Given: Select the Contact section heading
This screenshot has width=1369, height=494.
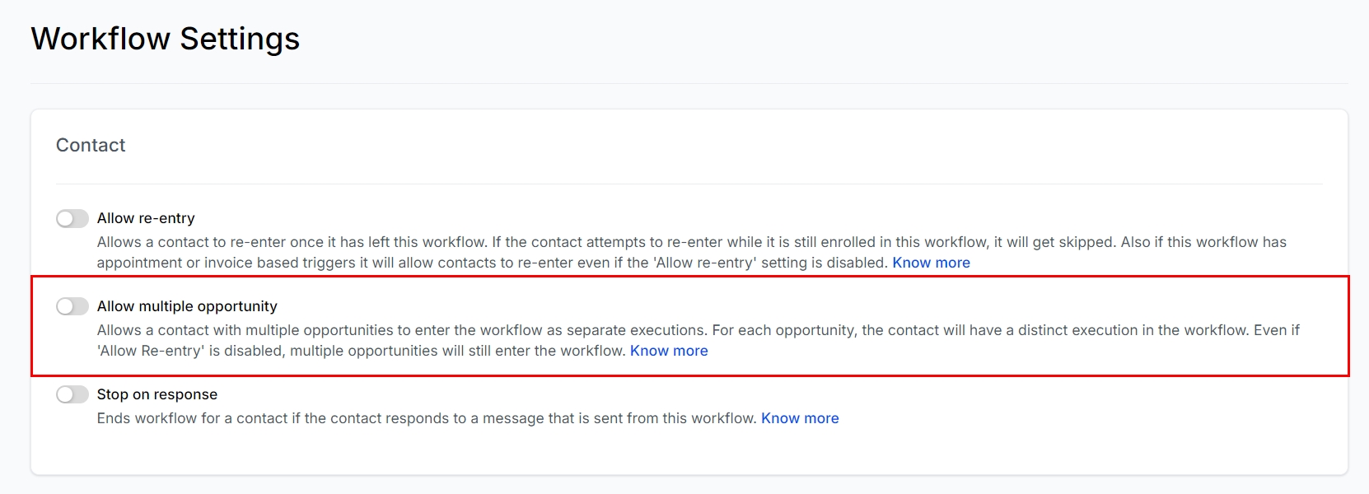Looking at the screenshot, I should coord(91,145).
